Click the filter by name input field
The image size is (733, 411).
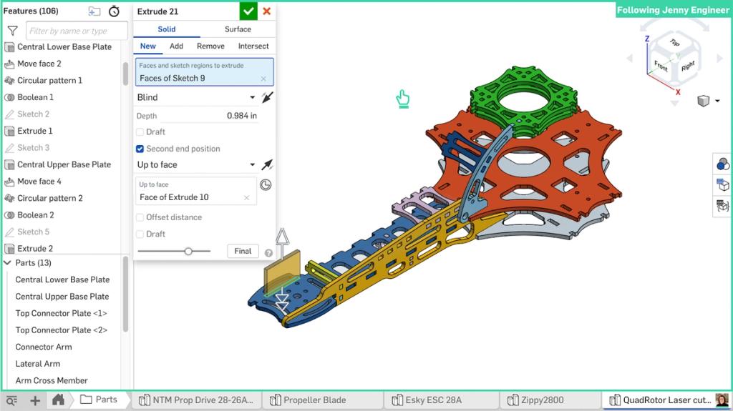point(77,31)
